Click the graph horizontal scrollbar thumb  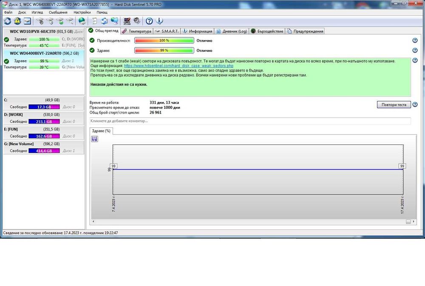(x=408, y=222)
